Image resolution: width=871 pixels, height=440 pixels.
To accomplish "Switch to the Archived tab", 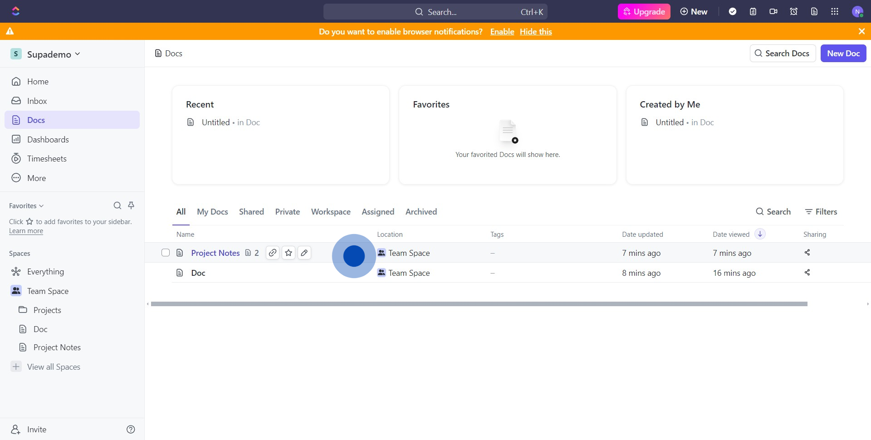I will pos(421,212).
